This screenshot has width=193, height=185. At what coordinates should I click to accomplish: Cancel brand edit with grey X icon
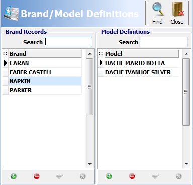point(83,176)
